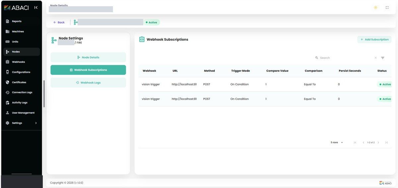Open Reports in the sidebar

coord(22,21)
